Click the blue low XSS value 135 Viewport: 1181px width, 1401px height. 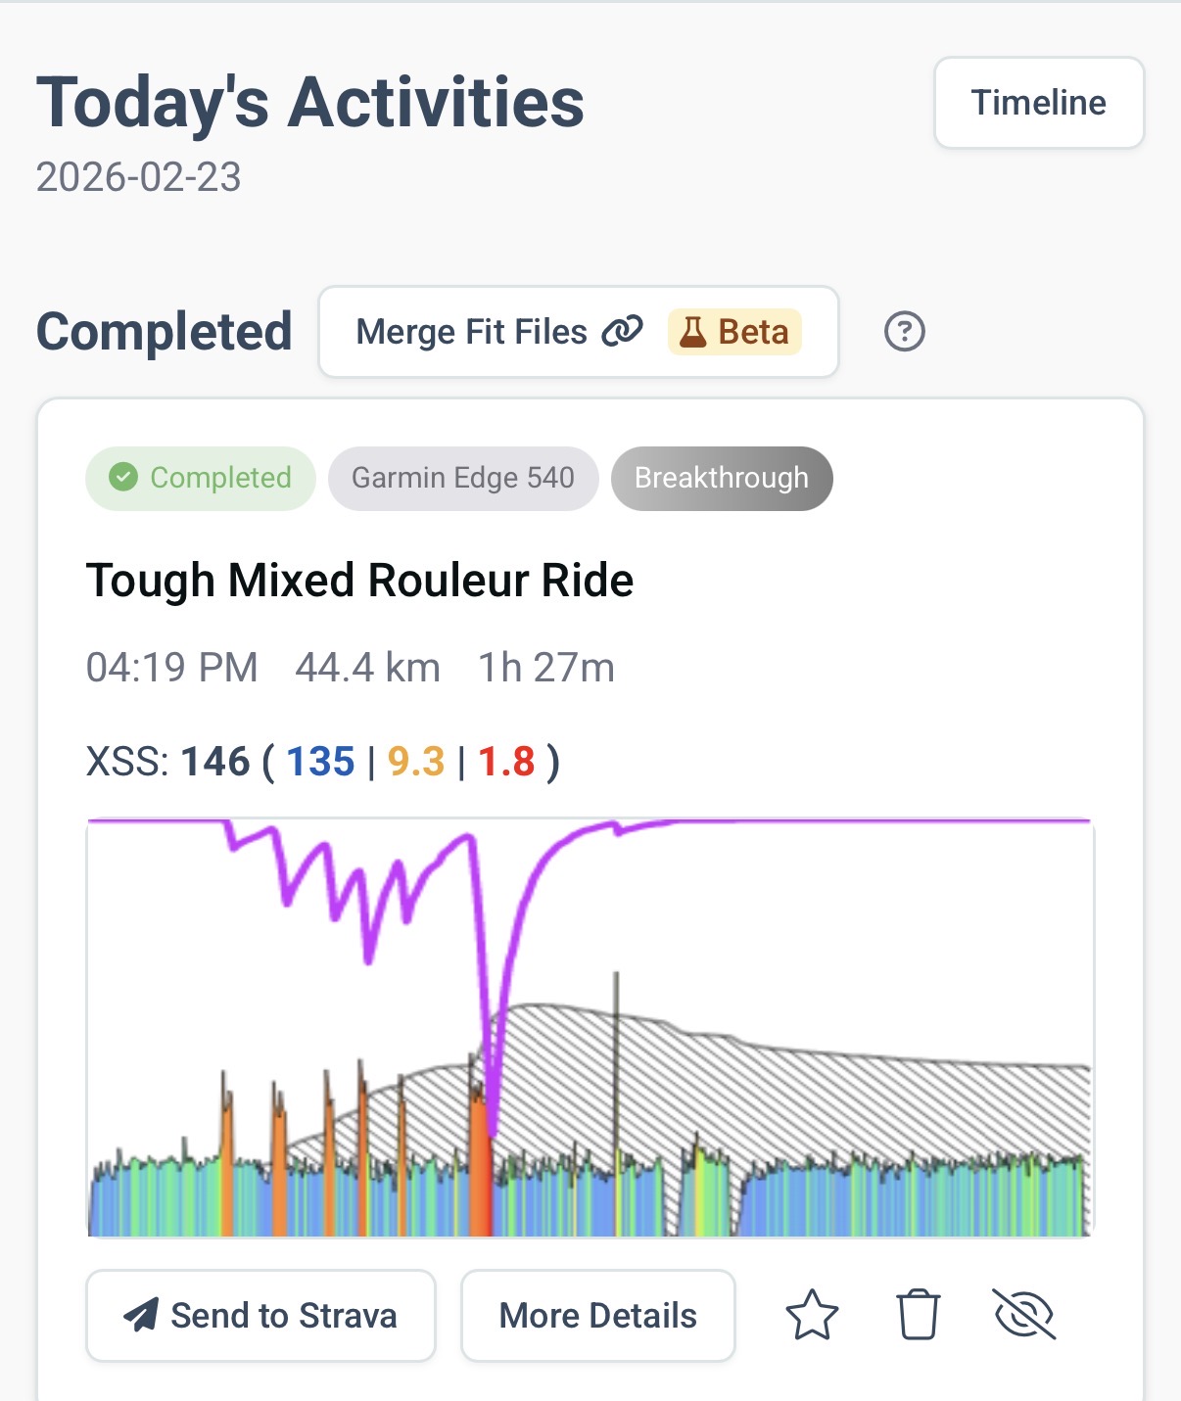320,762
